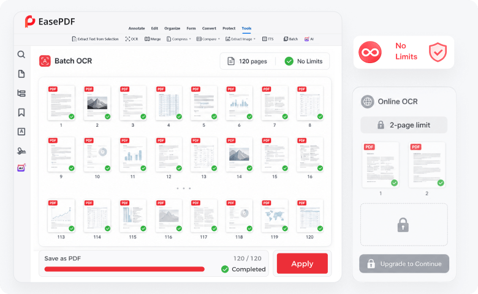Select Online OCR page 2 thumbnail

pyautogui.click(x=427, y=165)
